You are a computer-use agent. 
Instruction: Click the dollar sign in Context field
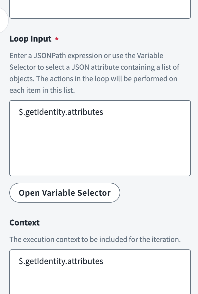(x=21, y=261)
